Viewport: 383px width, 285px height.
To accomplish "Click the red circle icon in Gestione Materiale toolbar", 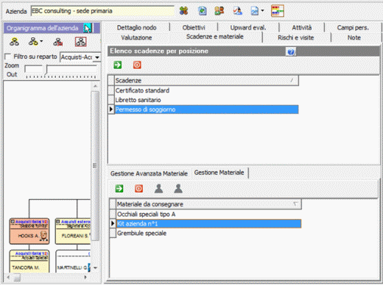I will click(138, 189).
